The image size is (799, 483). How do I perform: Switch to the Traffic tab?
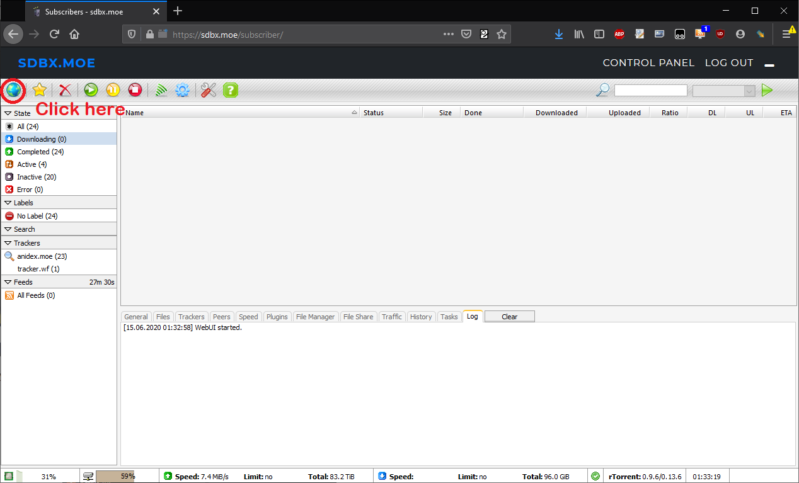click(392, 317)
